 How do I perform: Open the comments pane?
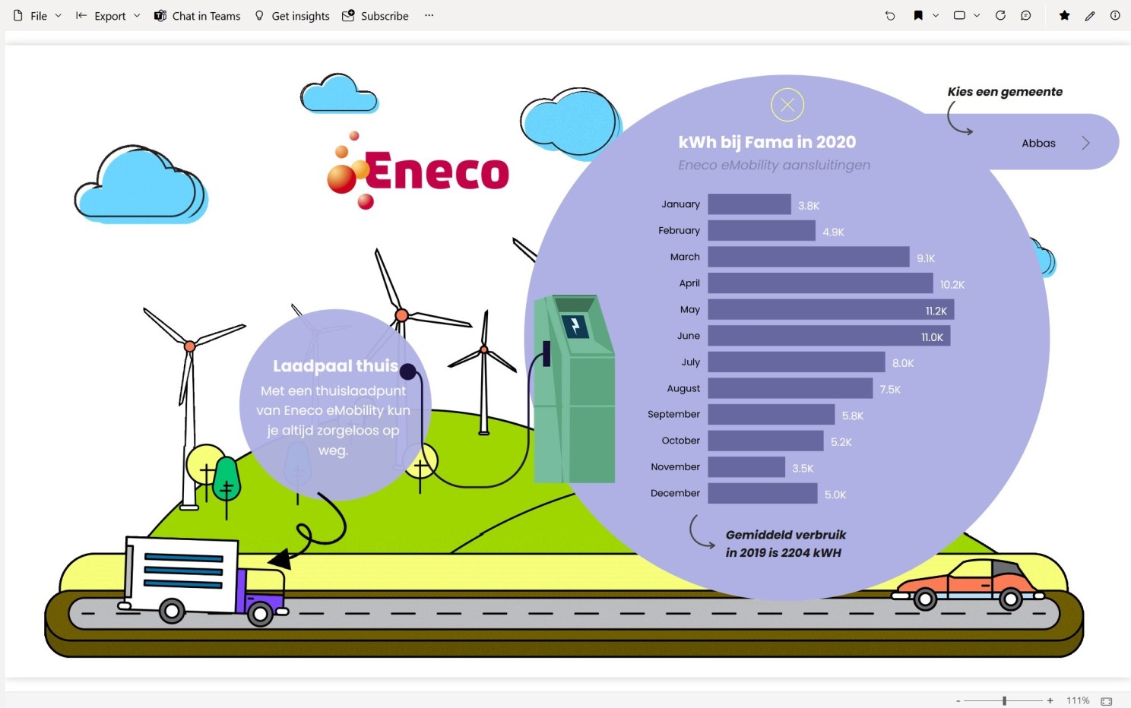coord(1026,15)
